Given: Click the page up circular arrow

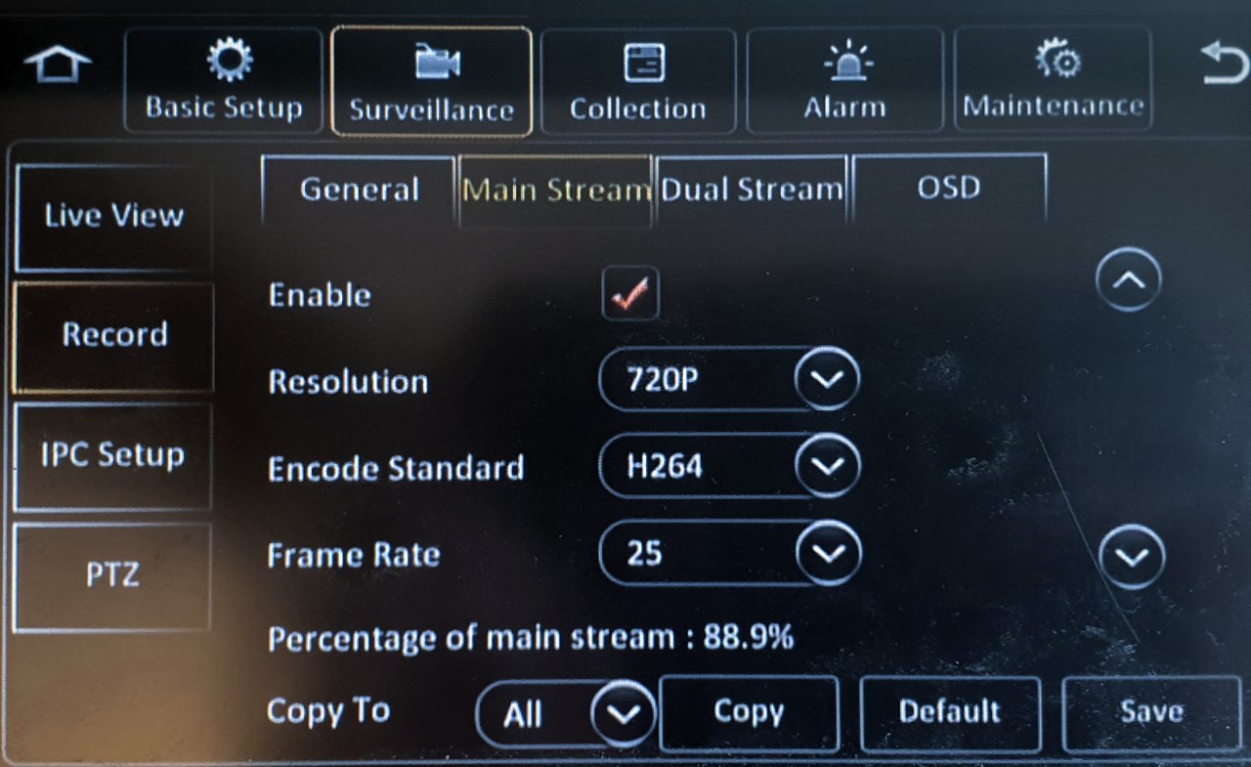Looking at the screenshot, I should tap(1129, 280).
